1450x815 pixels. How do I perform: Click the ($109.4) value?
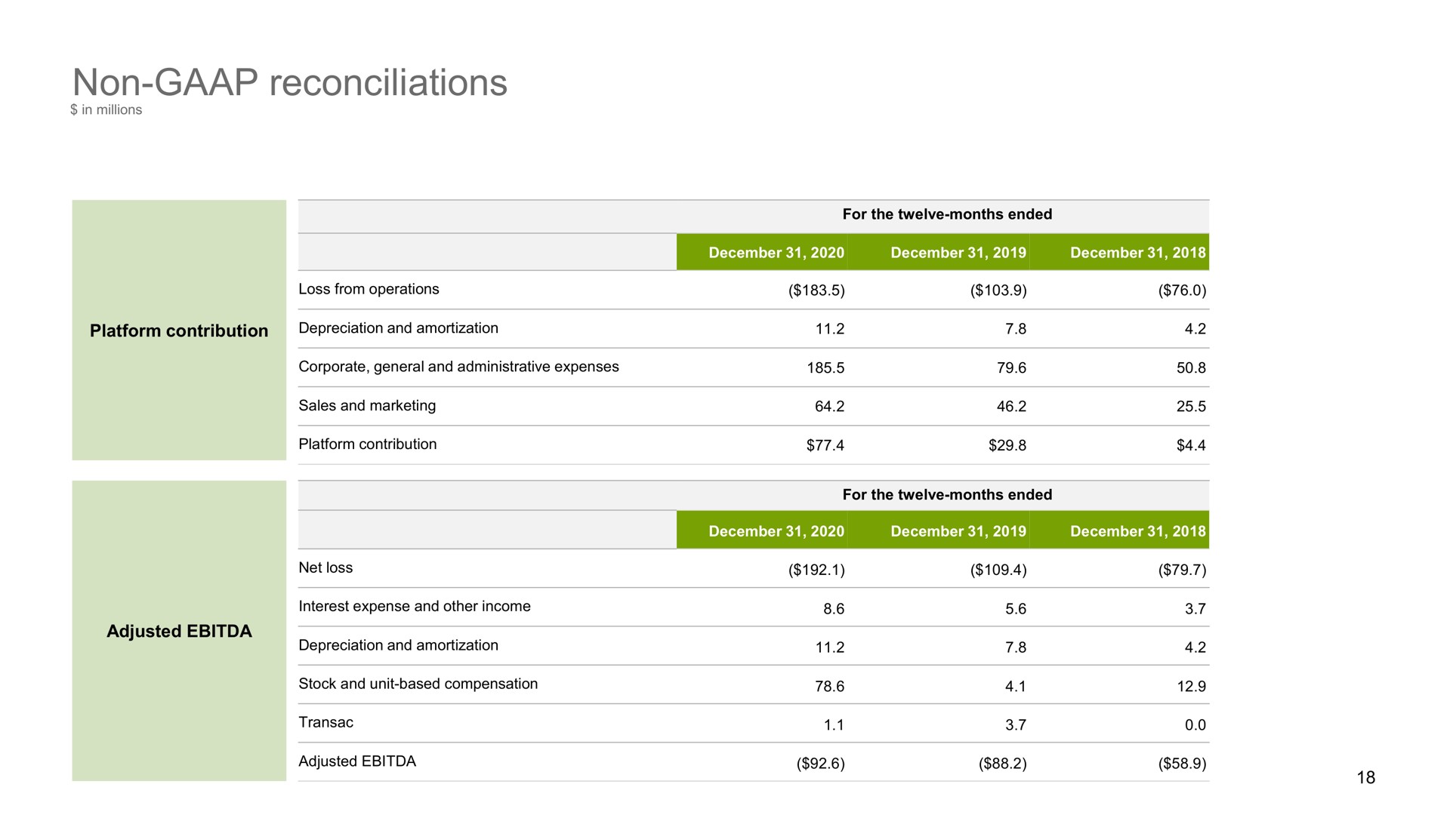(998, 570)
